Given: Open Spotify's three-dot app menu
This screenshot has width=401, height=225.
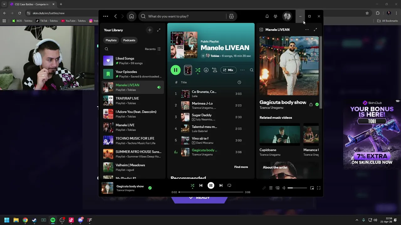Looking at the screenshot, I should coord(106,16).
